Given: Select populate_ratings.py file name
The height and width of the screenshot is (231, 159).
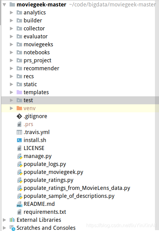Looking at the screenshot, I should (48, 180).
